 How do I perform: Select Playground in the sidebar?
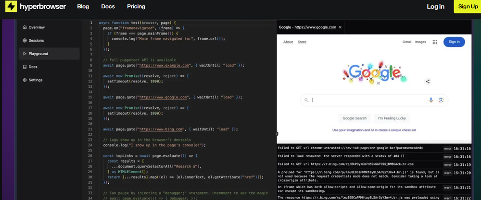[49, 54]
